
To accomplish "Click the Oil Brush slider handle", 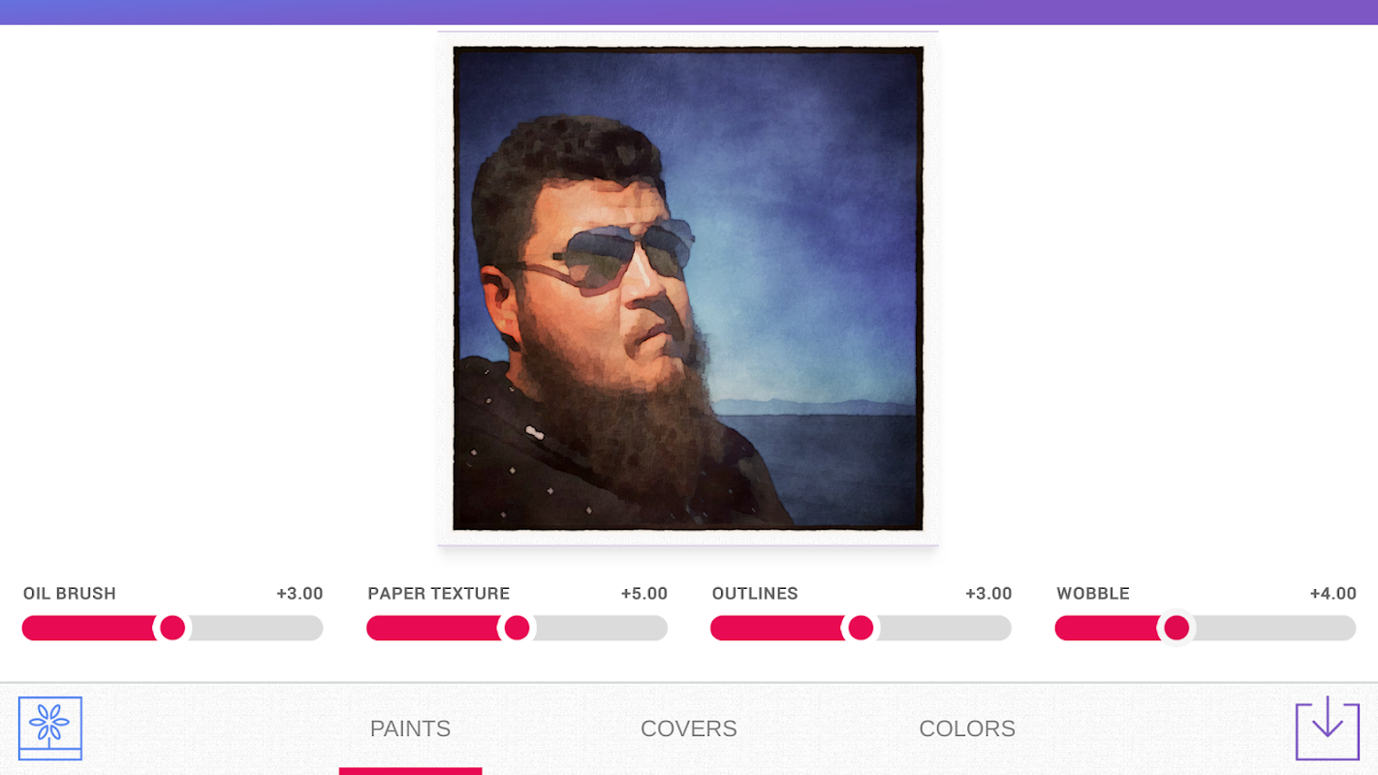I will point(172,628).
